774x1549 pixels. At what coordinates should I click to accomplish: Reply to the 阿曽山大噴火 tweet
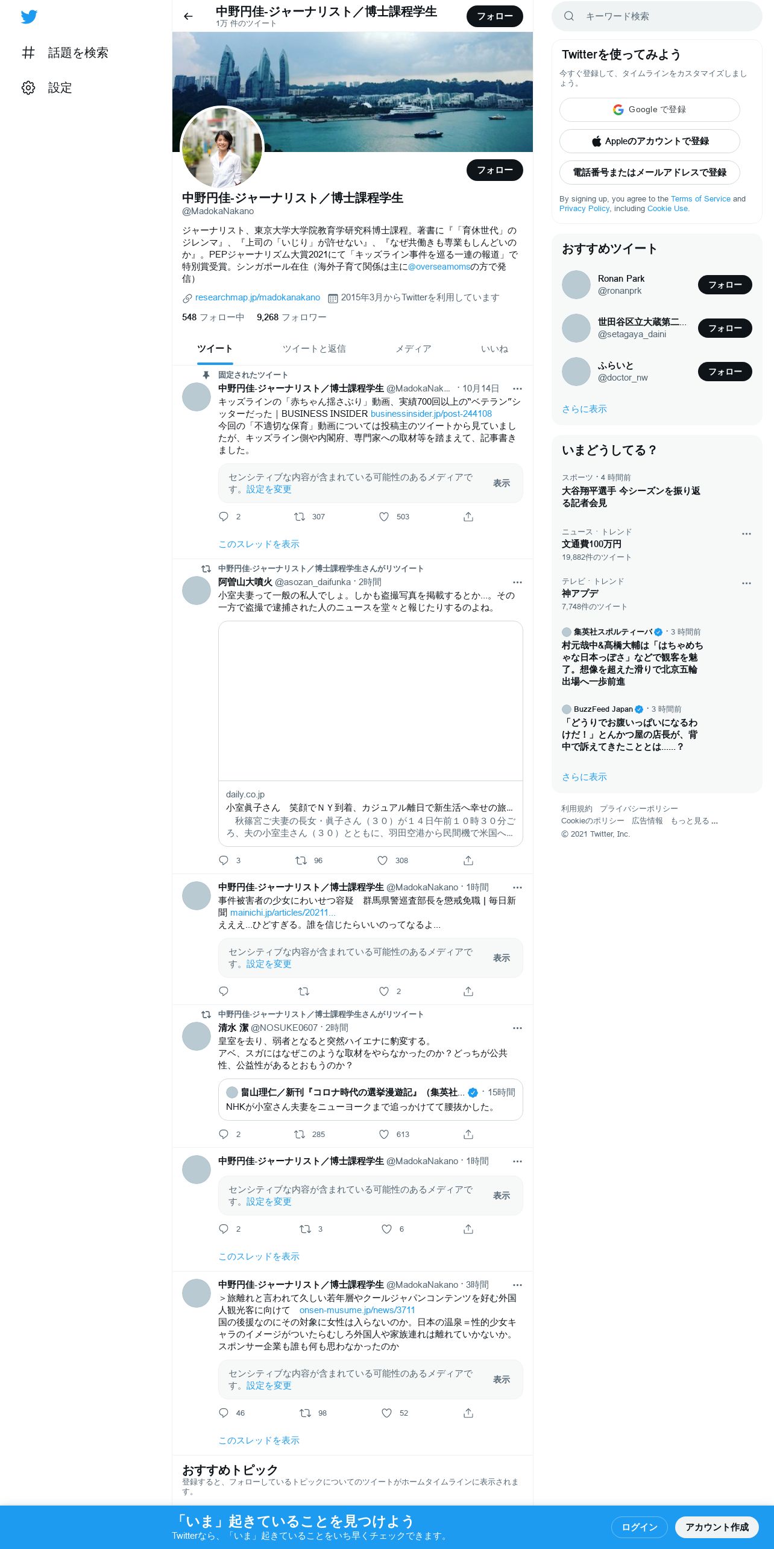point(224,861)
